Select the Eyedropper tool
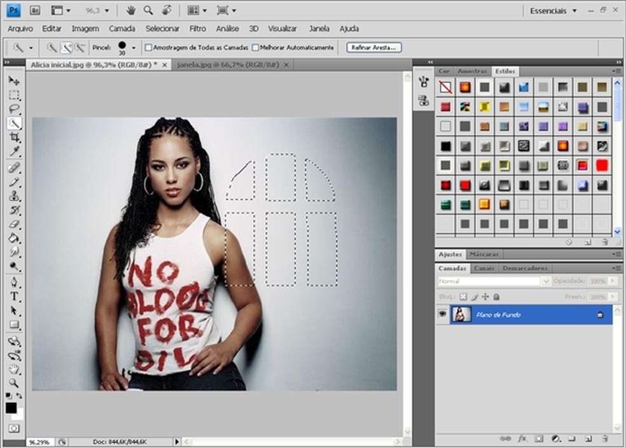This screenshot has width=626, height=448. (14, 151)
